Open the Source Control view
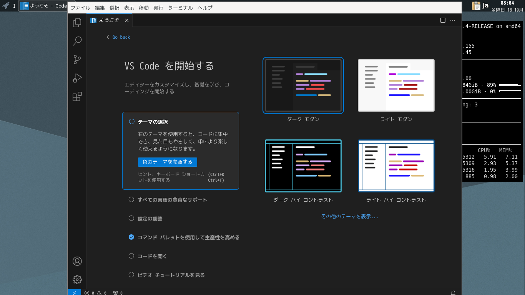The height and width of the screenshot is (295, 525). pyautogui.click(x=77, y=60)
